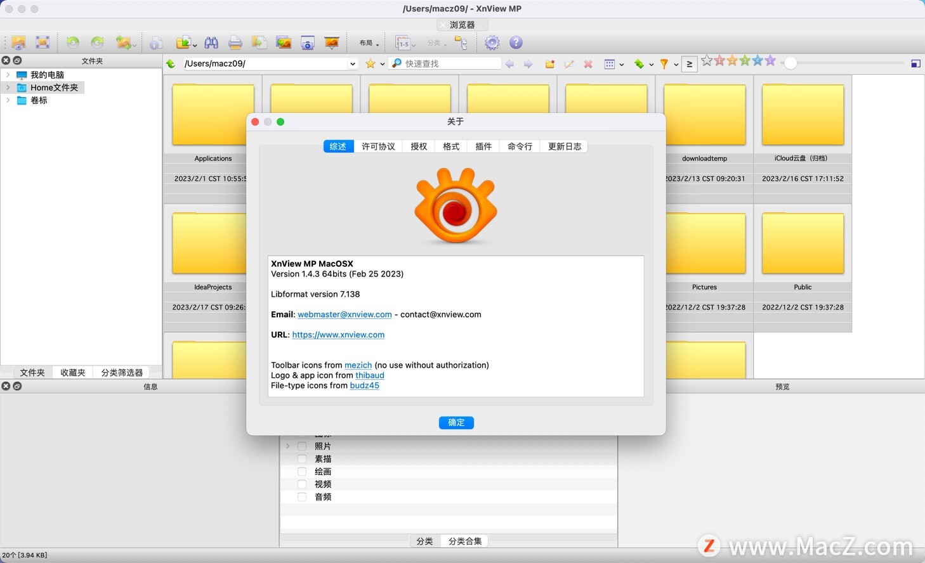Click the new folder icon

(x=550, y=64)
